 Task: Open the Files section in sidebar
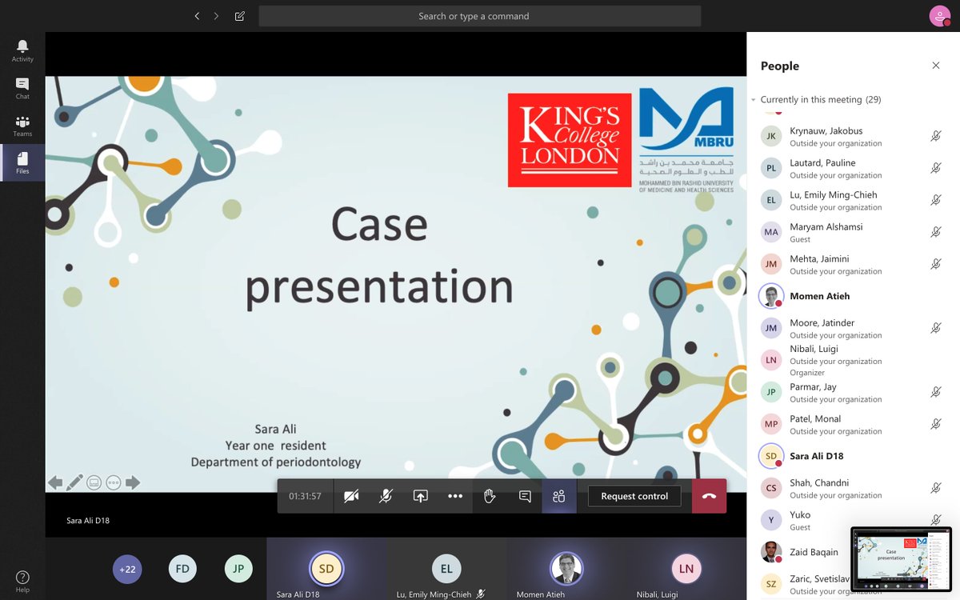[x=22, y=162]
